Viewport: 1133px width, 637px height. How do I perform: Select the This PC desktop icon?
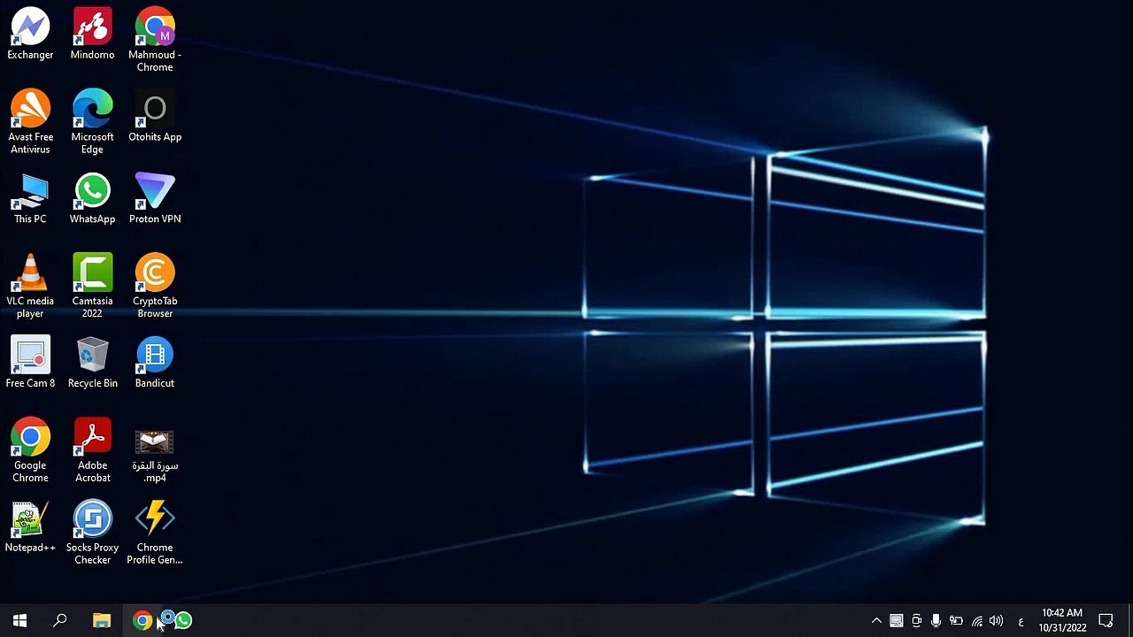[30, 199]
